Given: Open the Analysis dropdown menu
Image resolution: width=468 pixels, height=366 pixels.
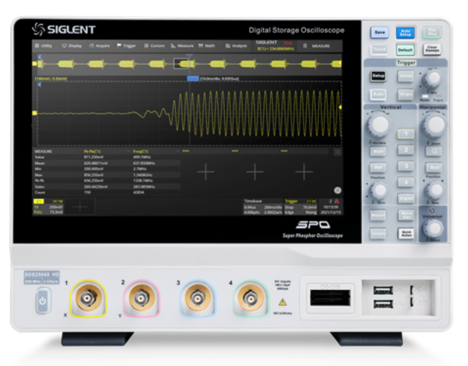Looking at the screenshot, I should [236, 46].
